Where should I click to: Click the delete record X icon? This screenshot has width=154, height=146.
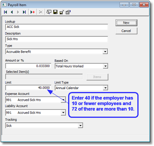[41, 12]
